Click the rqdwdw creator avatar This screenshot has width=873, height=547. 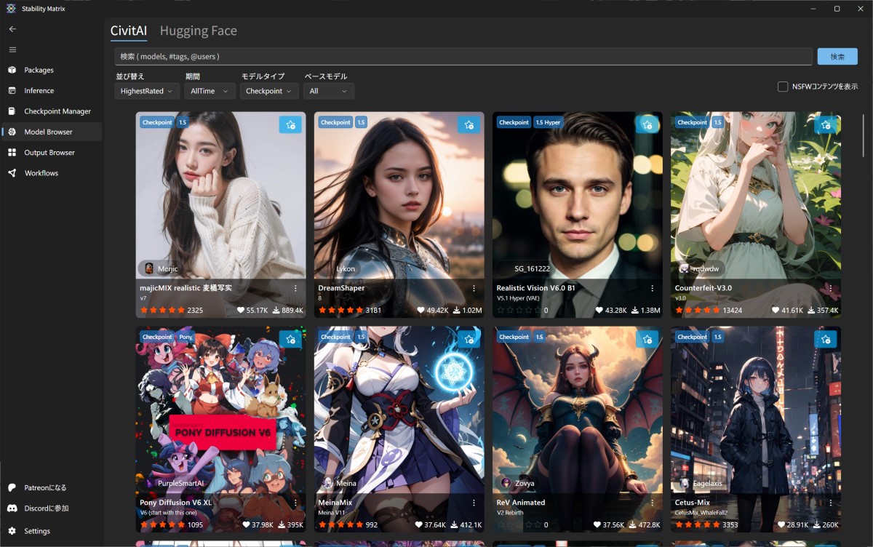[685, 268]
